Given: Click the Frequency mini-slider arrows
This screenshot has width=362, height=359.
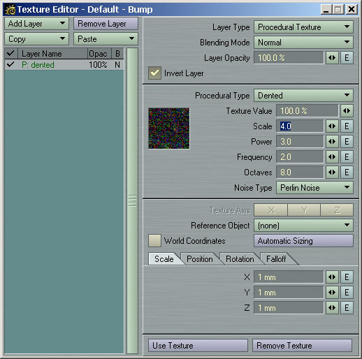Looking at the screenshot, I should click(x=332, y=157).
